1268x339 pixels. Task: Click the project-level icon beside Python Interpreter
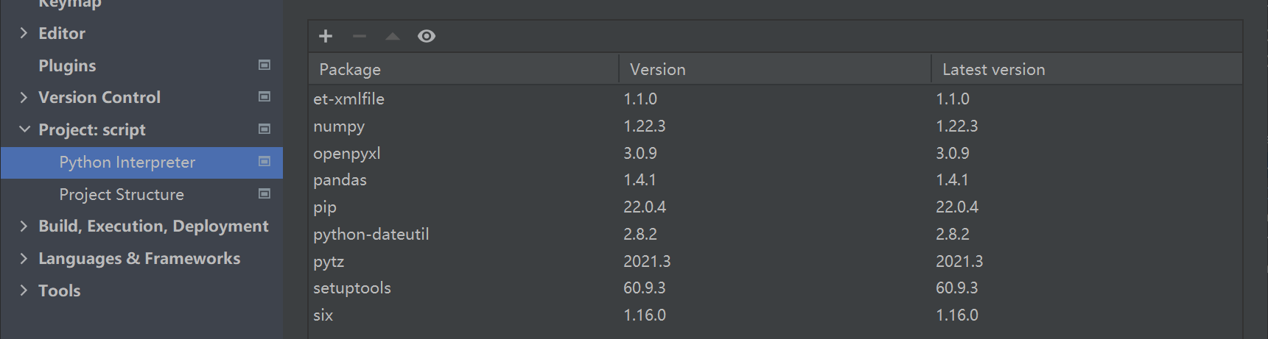pyautogui.click(x=265, y=161)
